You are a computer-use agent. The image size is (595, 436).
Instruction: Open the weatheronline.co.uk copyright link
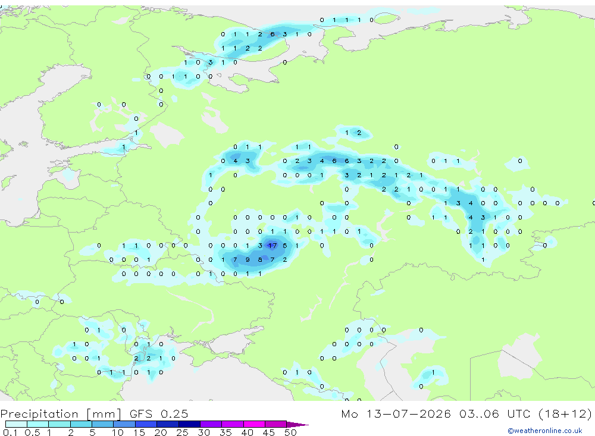[x=544, y=431]
